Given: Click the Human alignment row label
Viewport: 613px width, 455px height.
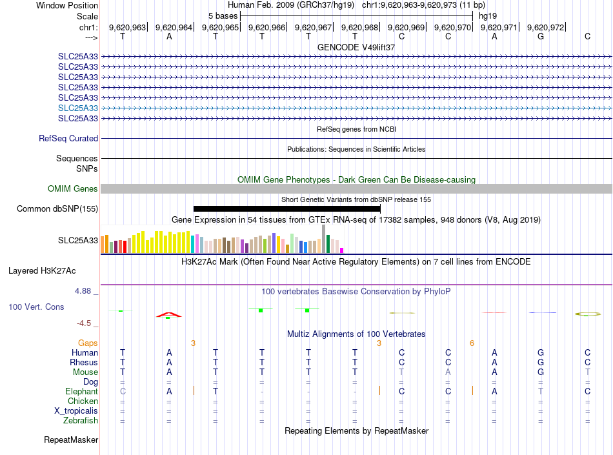Looking at the screenshot, I should (85, 352).
